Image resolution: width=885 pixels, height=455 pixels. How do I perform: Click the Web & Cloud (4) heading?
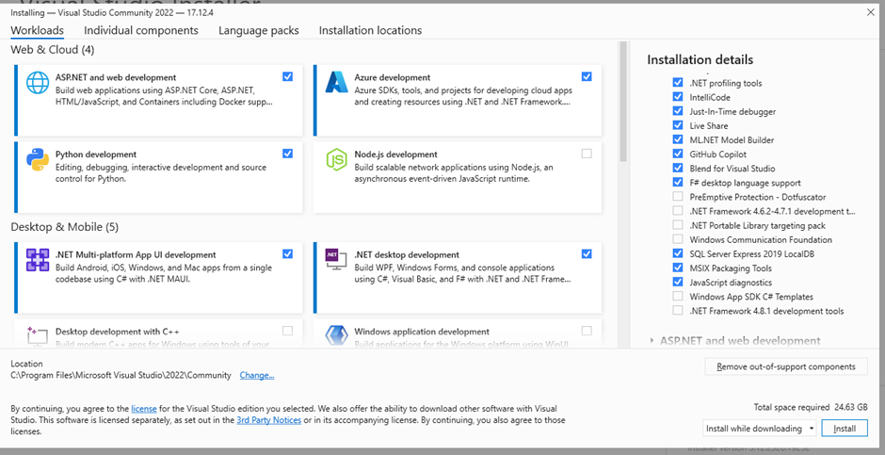[x=52, y=50]
